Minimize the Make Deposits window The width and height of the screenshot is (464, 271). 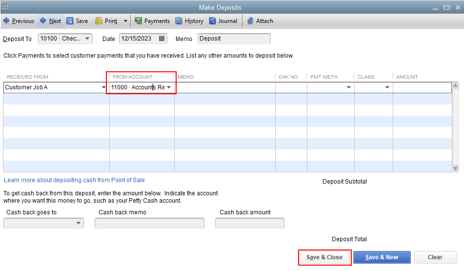point(435,8)
